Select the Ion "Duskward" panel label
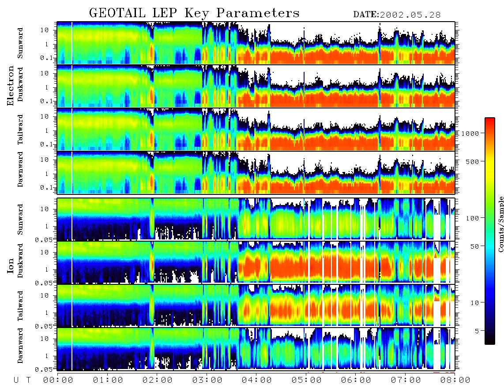Viewport: 504px width, 388px height. point(20,261)
